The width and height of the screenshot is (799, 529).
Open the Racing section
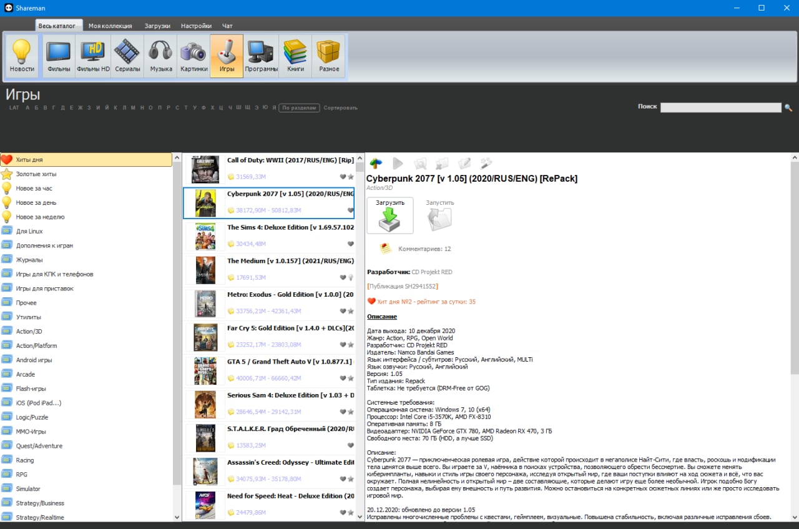tap(86, 460)
